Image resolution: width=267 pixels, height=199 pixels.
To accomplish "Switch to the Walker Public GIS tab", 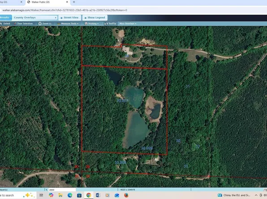I will point(47,2).
